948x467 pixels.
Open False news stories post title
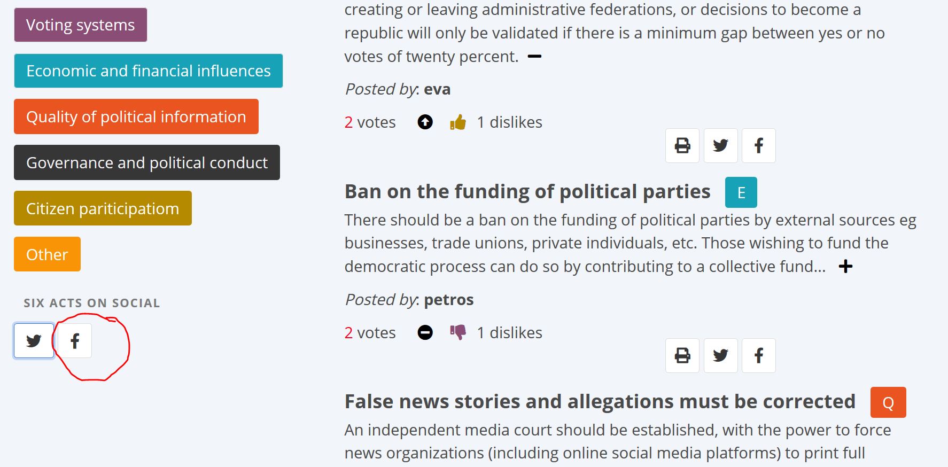pos(600,402)
